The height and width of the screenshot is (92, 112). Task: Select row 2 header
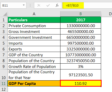pyautogui.click(x=4, y=26)
